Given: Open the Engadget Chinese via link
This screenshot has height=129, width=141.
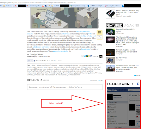Looking at the screenshot, I should (36, 55).
